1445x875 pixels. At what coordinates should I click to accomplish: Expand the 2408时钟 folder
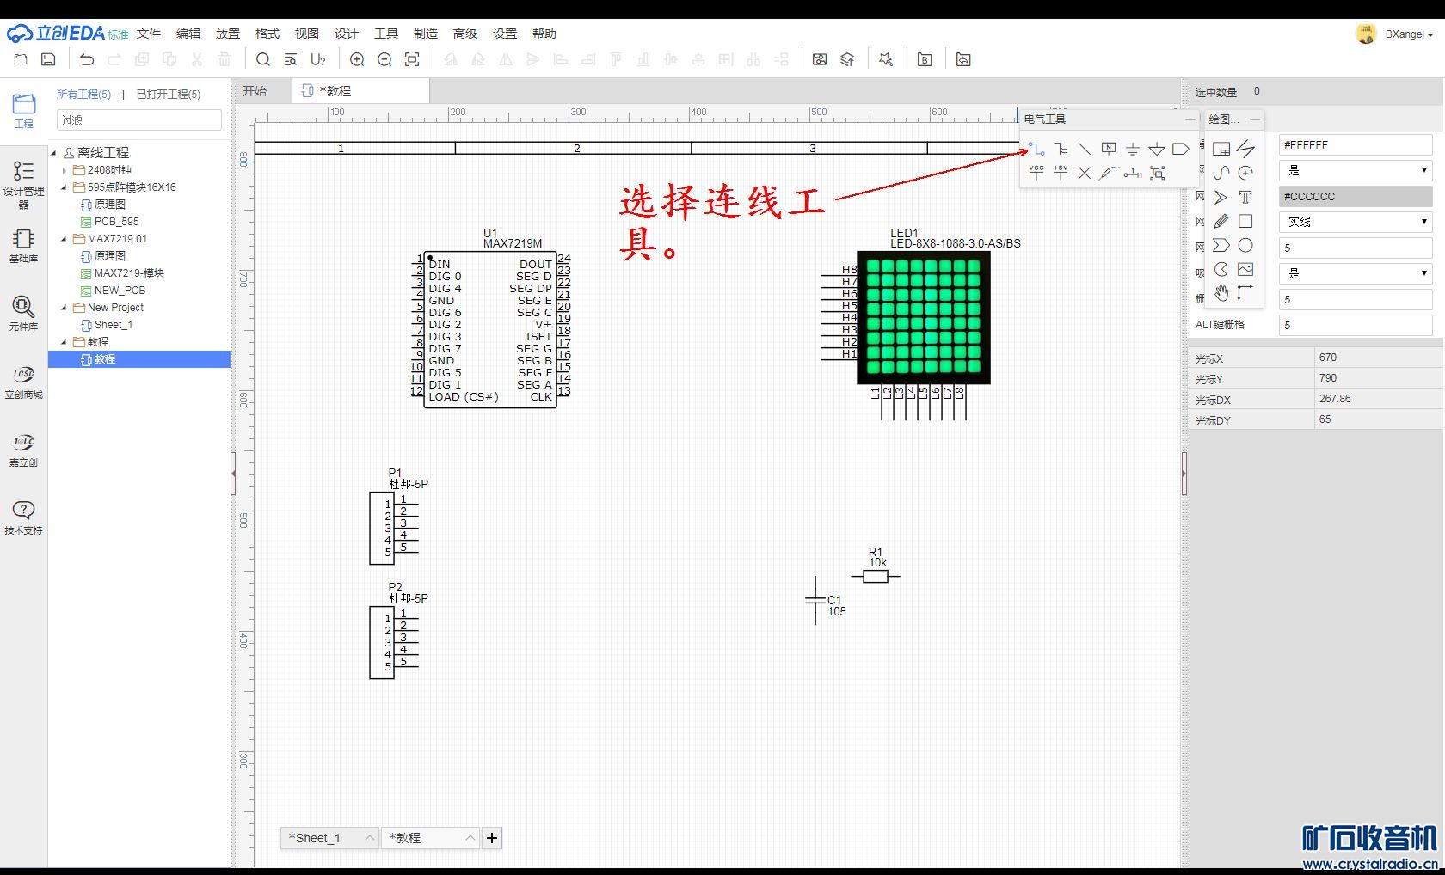[65, 170]
